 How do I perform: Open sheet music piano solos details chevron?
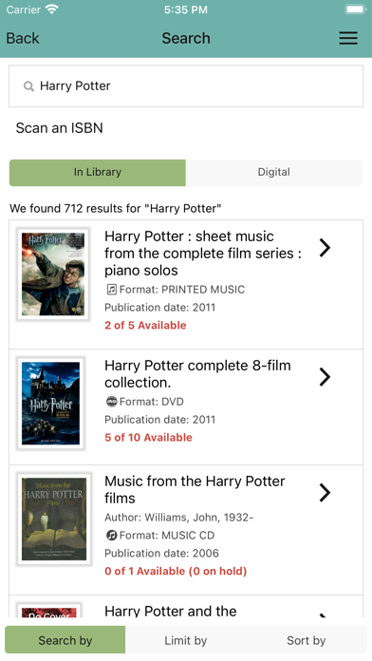point(325,248)
